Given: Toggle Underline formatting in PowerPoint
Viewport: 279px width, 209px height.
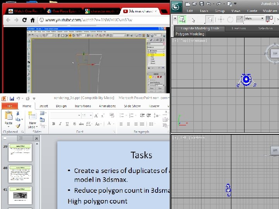Looking at the screenshot, I should 67,124.
